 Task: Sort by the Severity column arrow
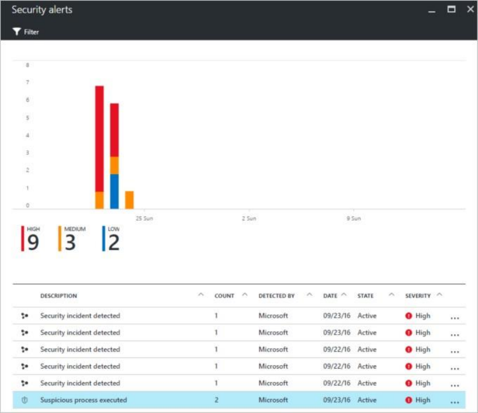tap(439, 295)
